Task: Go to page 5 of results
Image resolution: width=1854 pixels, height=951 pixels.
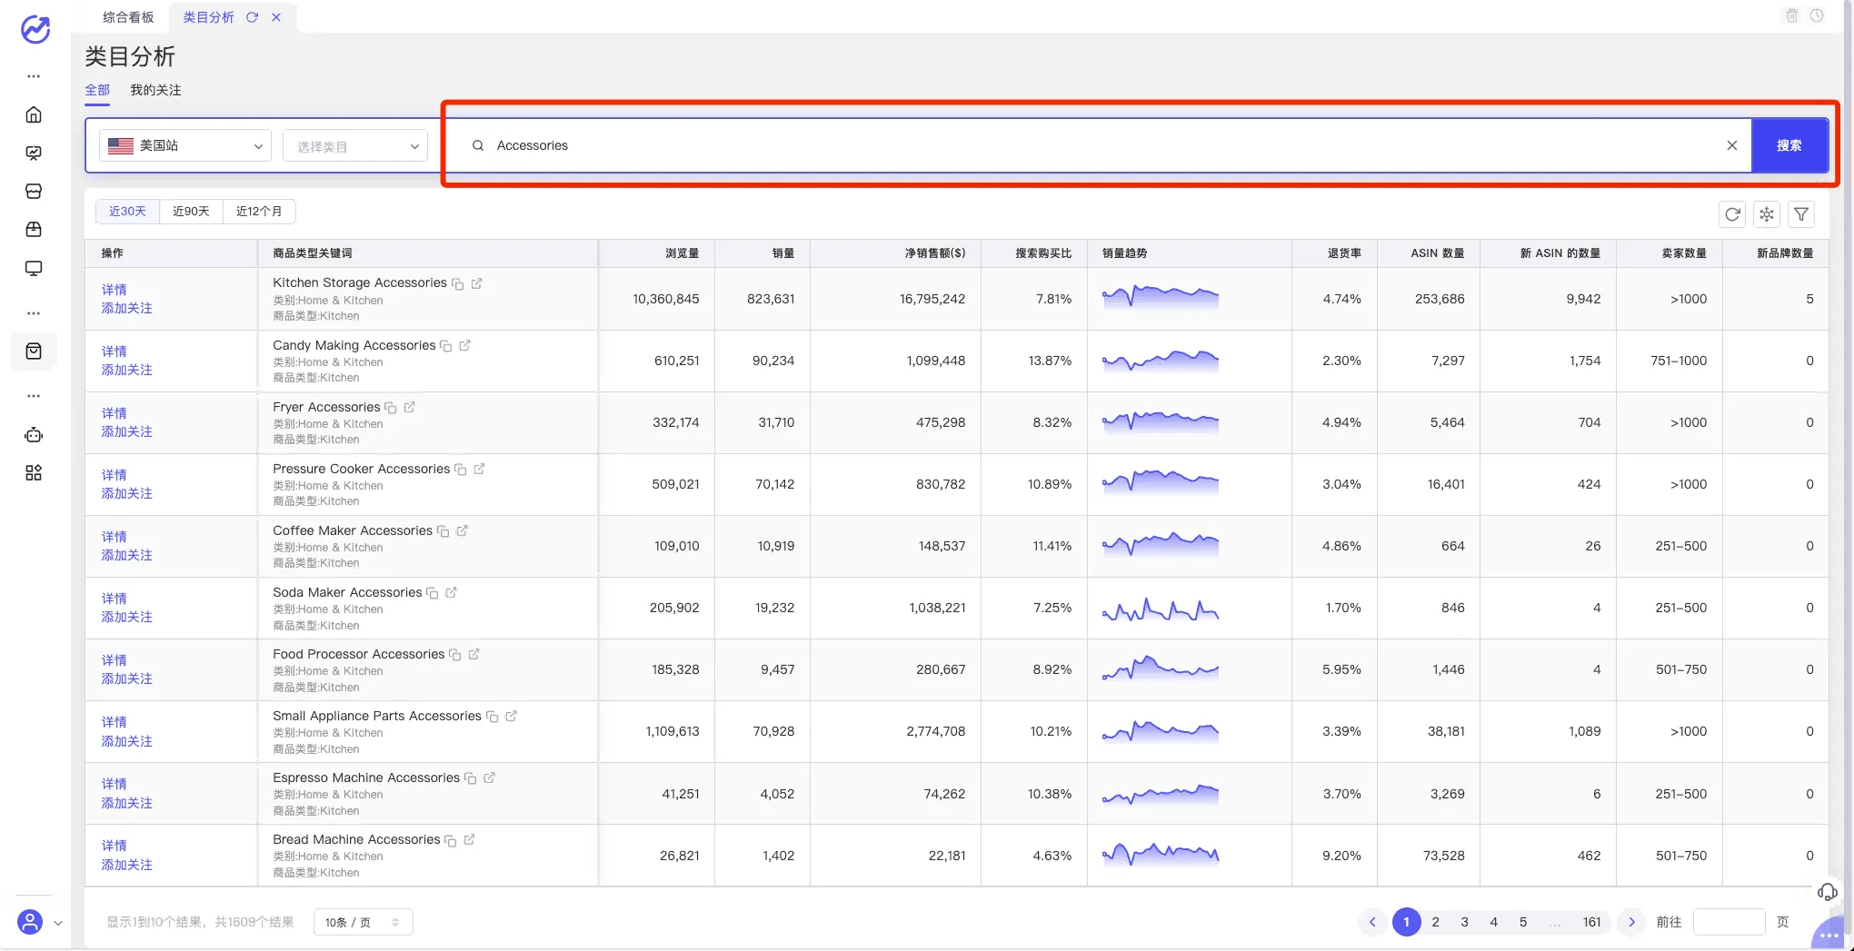Action: pyautogui.click(x=1522, y=922)
